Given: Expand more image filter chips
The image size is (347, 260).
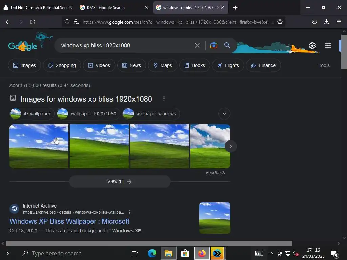Looking at the screenshot, I should (x=224, y=114).
